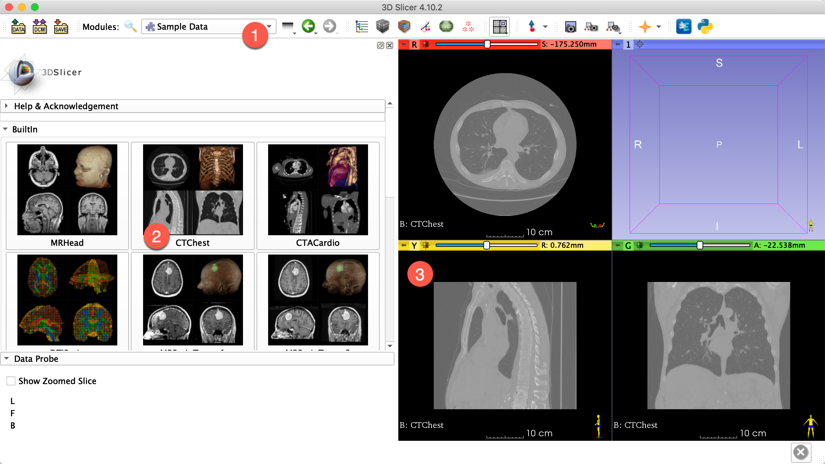Open the Segment Editor module icon
Viewport: 825px width, 464px height.
pos(425,26)
